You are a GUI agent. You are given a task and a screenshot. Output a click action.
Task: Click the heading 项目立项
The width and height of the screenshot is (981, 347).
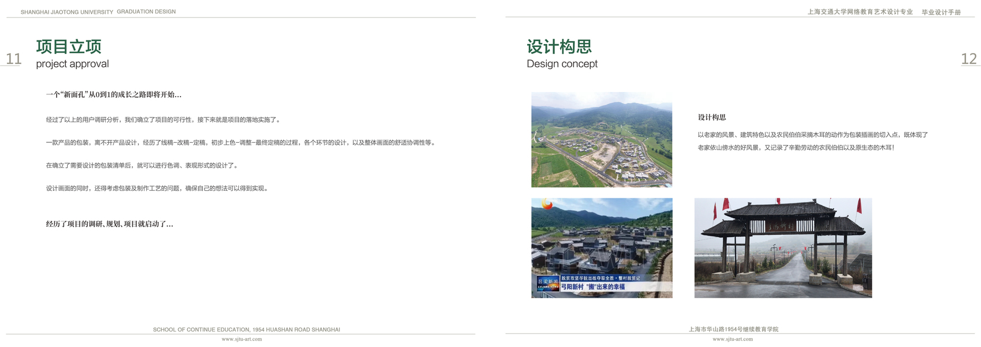click(x=69, y=47)
